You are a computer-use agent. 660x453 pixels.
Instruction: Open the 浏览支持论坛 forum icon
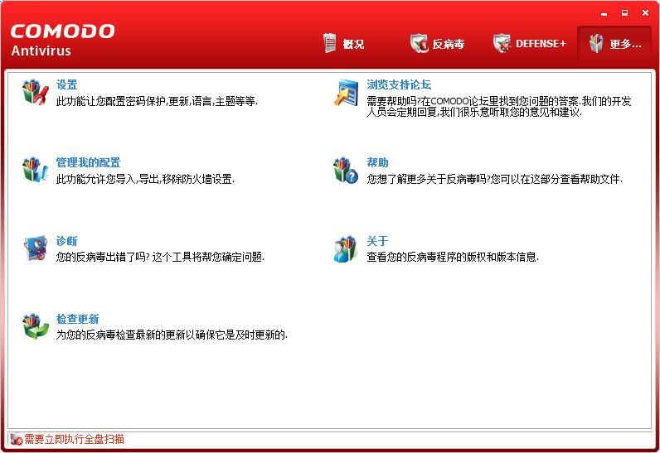[346, 92]
